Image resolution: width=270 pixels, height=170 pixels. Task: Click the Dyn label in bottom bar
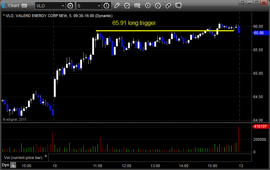[5, 165]
